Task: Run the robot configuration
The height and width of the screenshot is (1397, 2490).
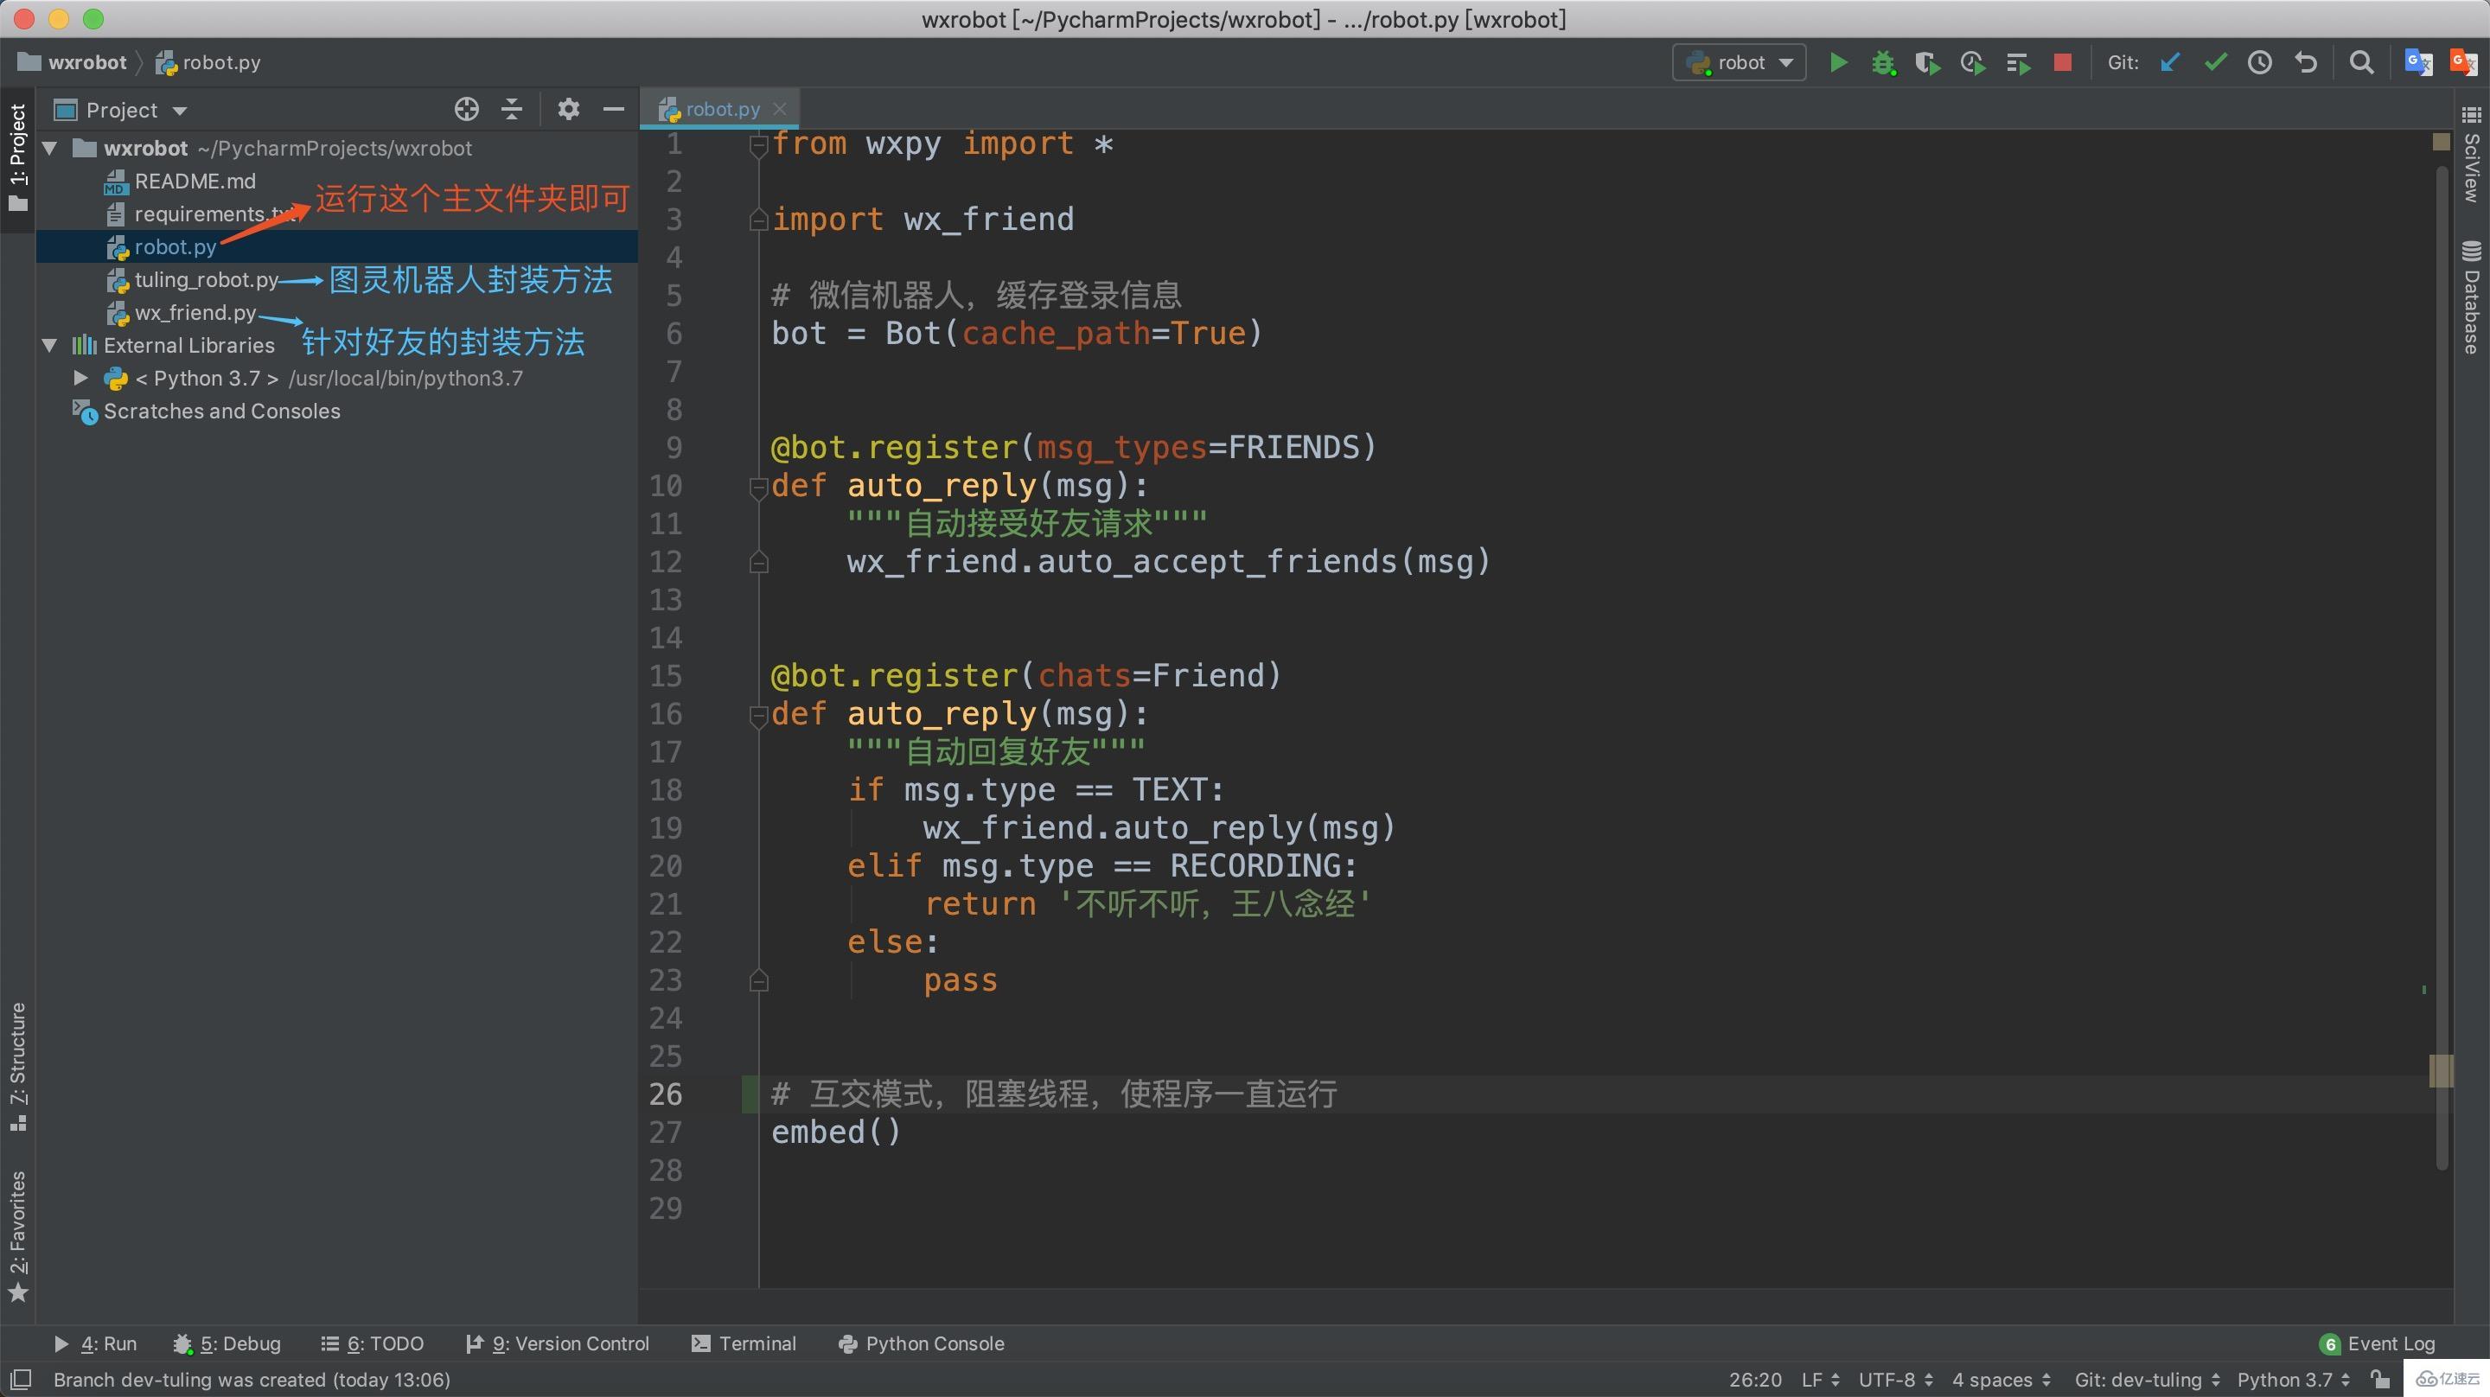Action: [1837, 63]
